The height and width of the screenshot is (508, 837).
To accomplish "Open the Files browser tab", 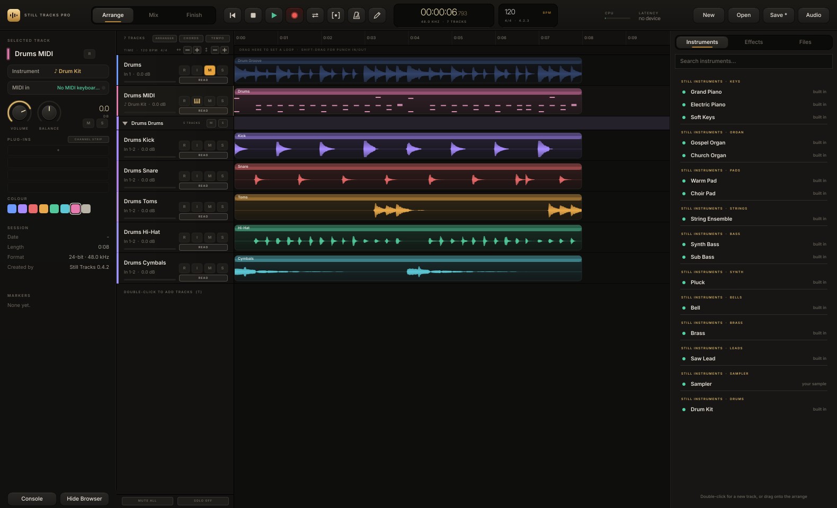I will click(805, 42).
